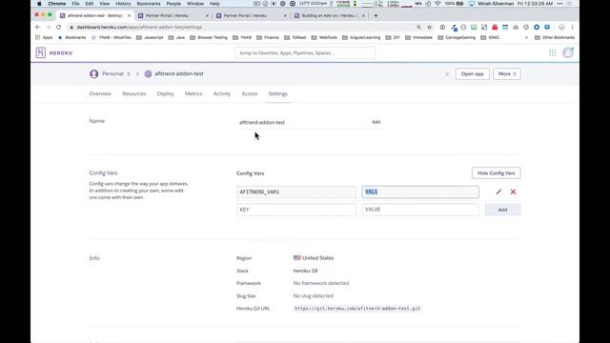Open the Browser Testing bookmarks folder
610x343 pixels.
point(209,38)
